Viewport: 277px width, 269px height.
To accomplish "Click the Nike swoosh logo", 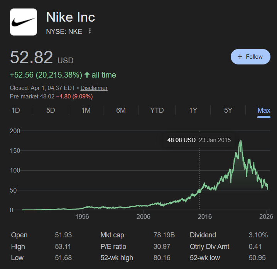I will (x=23, y=22).
